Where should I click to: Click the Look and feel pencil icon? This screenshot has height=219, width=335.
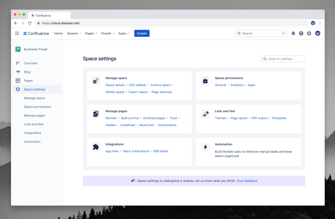point(205,114)
